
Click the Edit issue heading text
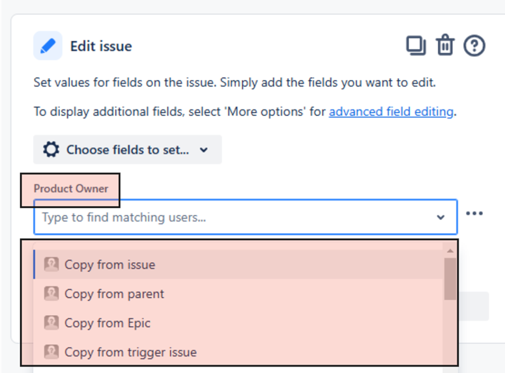(x=101, y=46)
